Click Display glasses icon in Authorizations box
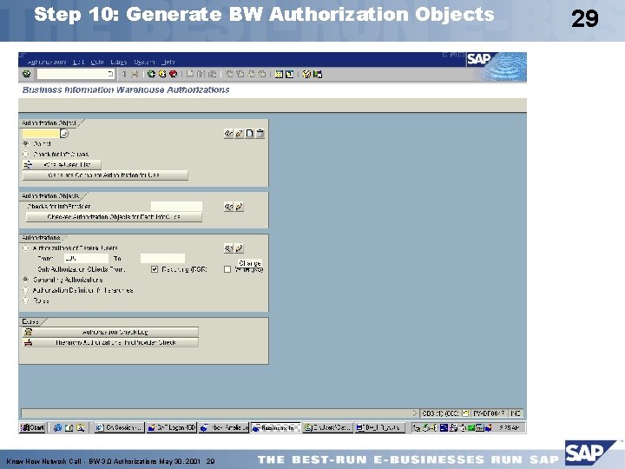 point(228,248)
